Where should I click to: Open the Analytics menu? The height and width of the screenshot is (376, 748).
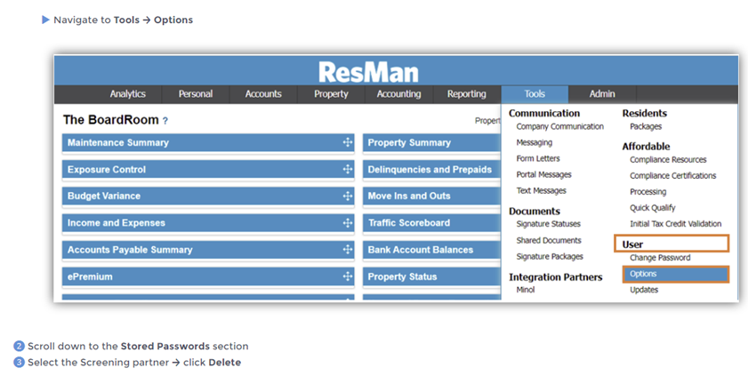coord(127,94)
